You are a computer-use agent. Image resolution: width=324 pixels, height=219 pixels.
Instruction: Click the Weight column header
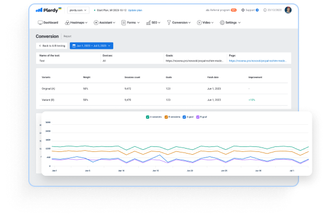coord(87,78)
